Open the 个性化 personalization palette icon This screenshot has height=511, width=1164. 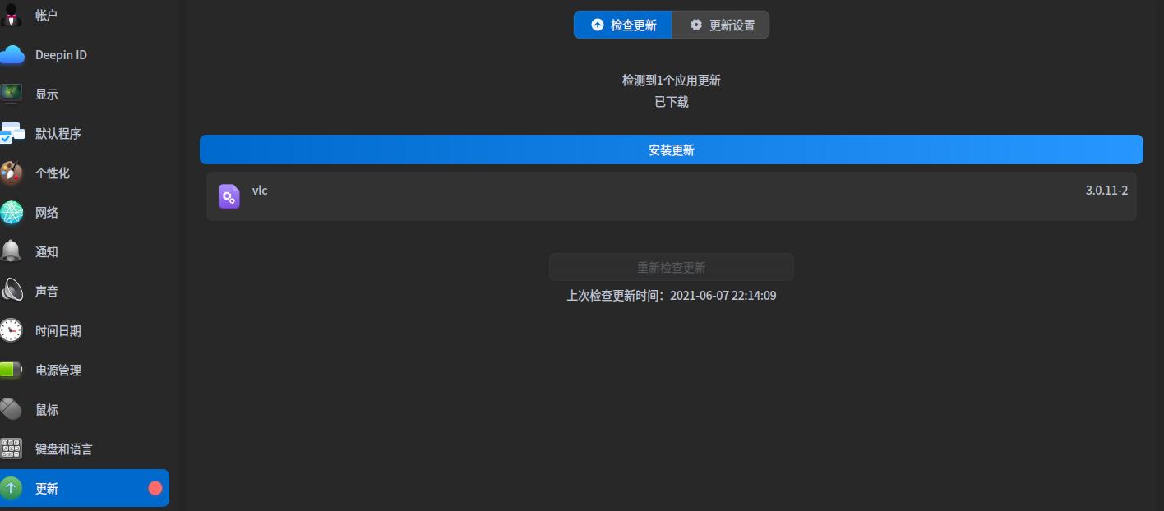point(12,173)
